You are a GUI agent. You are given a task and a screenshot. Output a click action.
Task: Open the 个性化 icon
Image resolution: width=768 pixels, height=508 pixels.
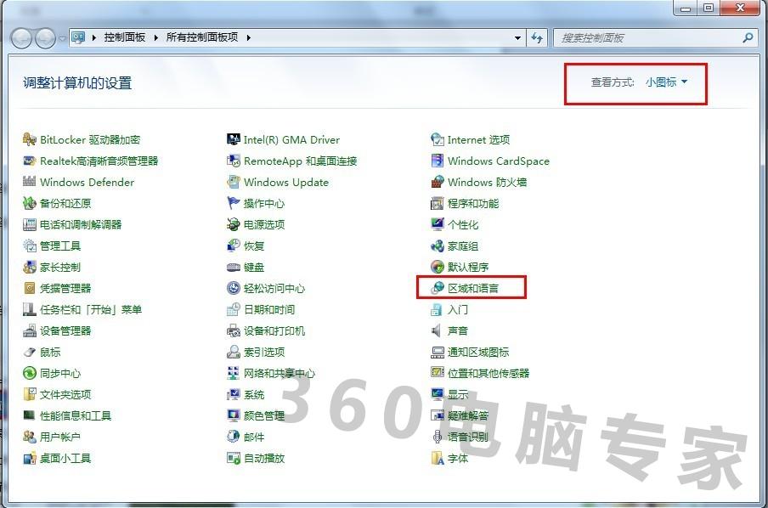coord(437,224)
